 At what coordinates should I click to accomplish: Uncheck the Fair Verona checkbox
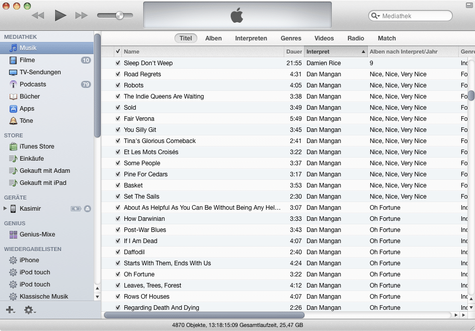(118, 119)
